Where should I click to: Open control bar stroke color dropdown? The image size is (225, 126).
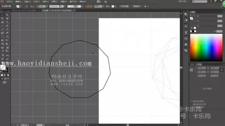coord(27,6)
